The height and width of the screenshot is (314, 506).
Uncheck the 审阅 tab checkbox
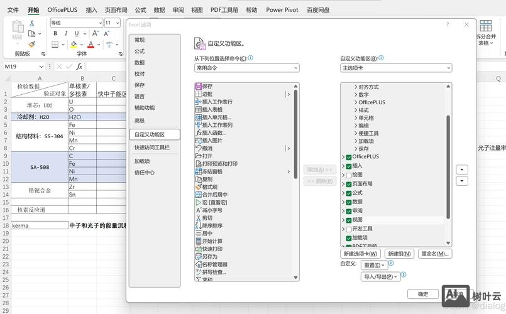(349, 212)
